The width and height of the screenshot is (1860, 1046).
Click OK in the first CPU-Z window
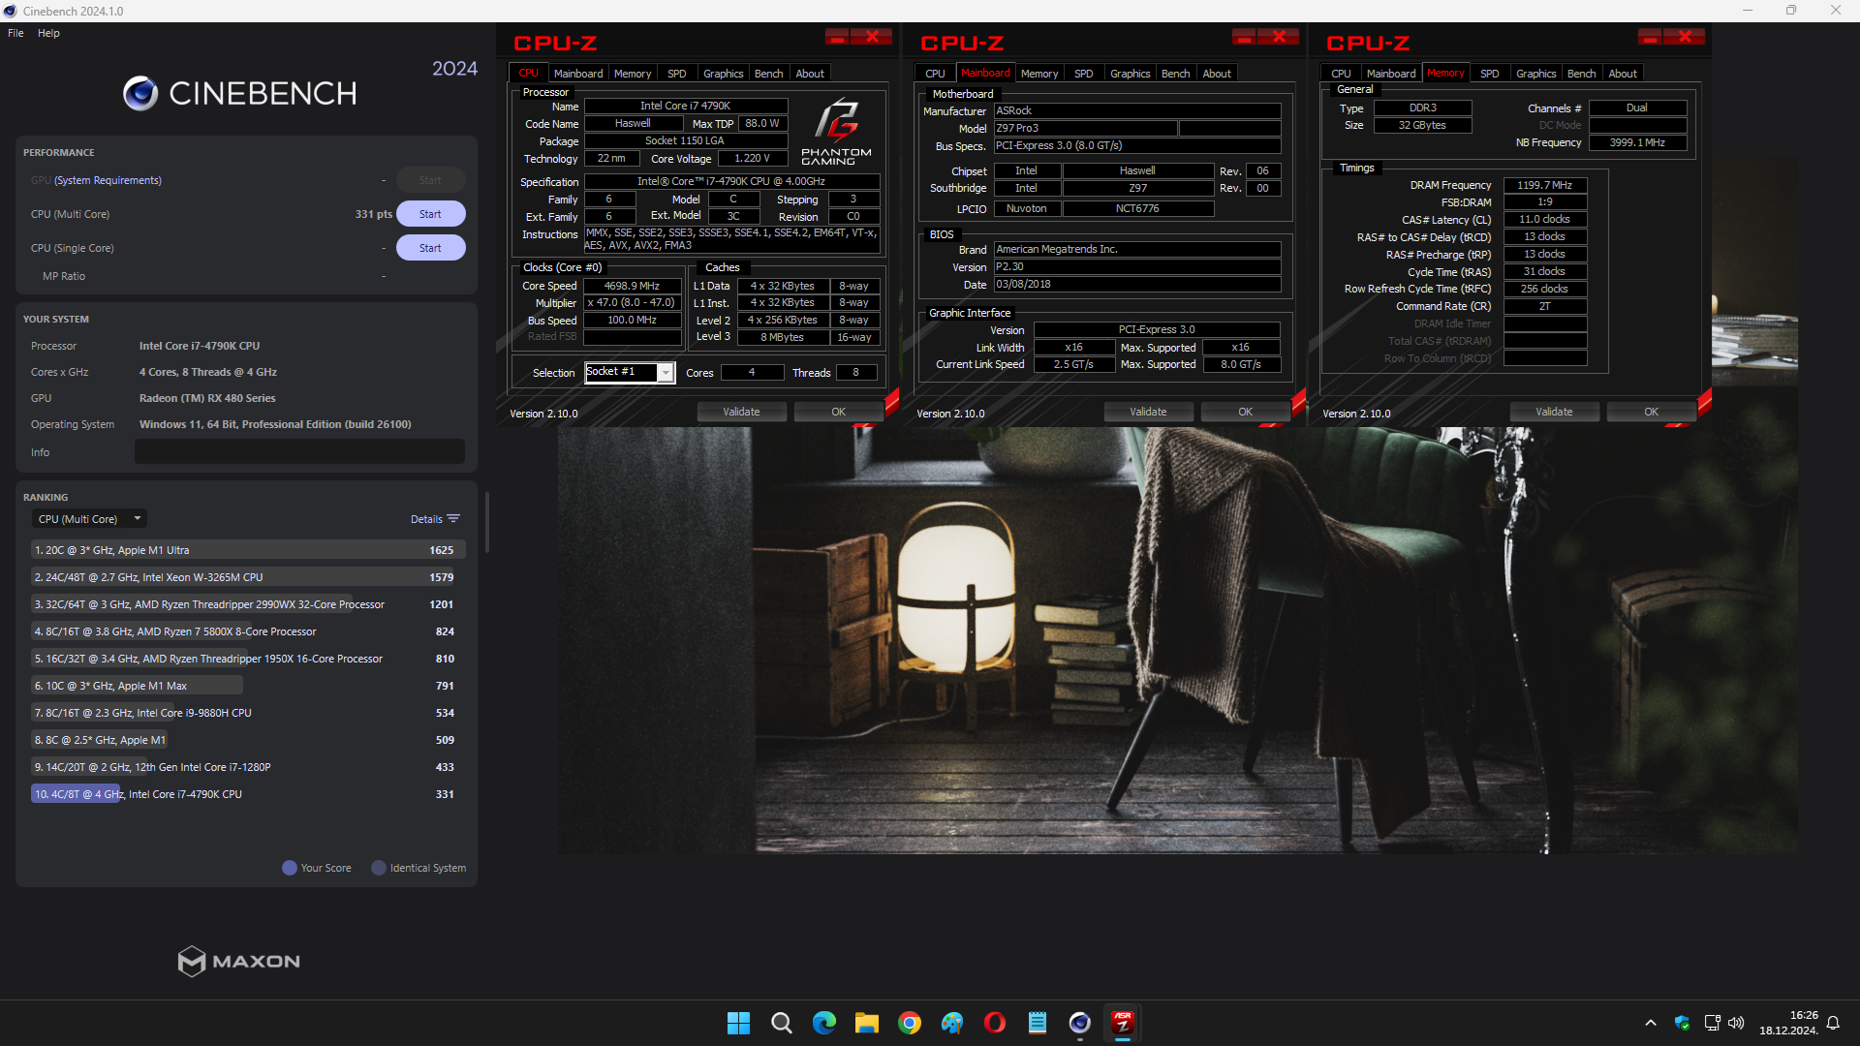click(x=838, y=412)
